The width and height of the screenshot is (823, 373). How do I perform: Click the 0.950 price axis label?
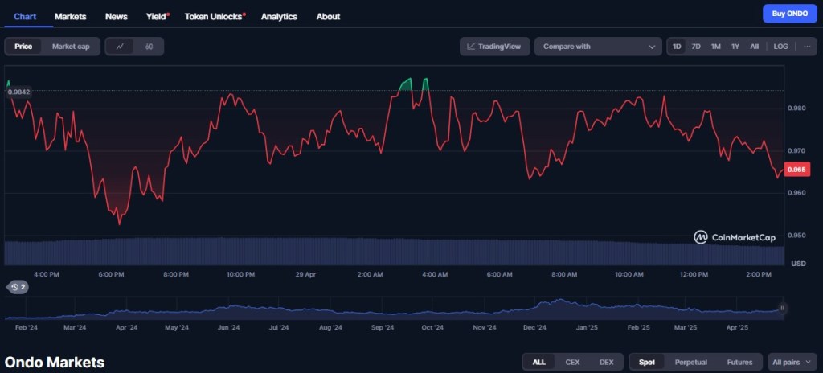click(x=798, y=235)
